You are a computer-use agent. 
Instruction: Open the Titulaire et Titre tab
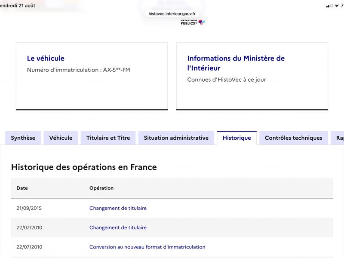click(108, 138)
